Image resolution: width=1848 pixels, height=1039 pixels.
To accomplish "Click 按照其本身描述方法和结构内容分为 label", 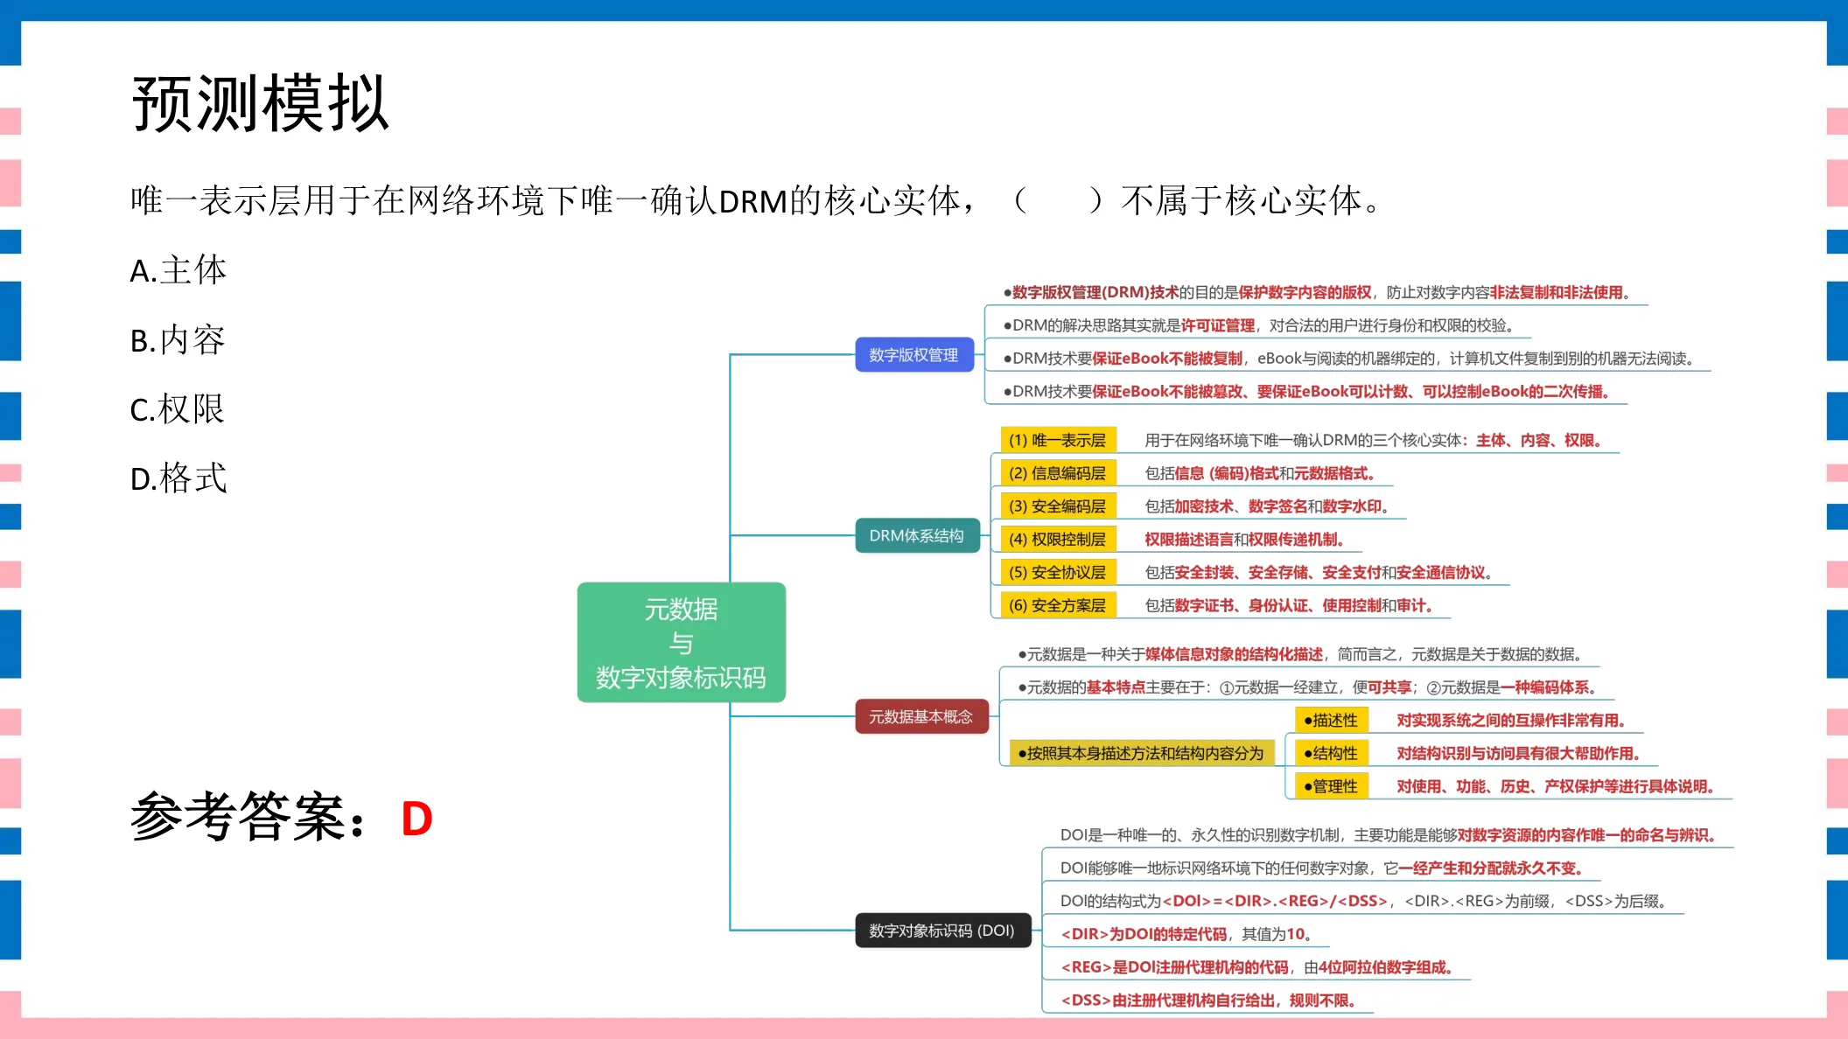I will (x=1141, y=753).
